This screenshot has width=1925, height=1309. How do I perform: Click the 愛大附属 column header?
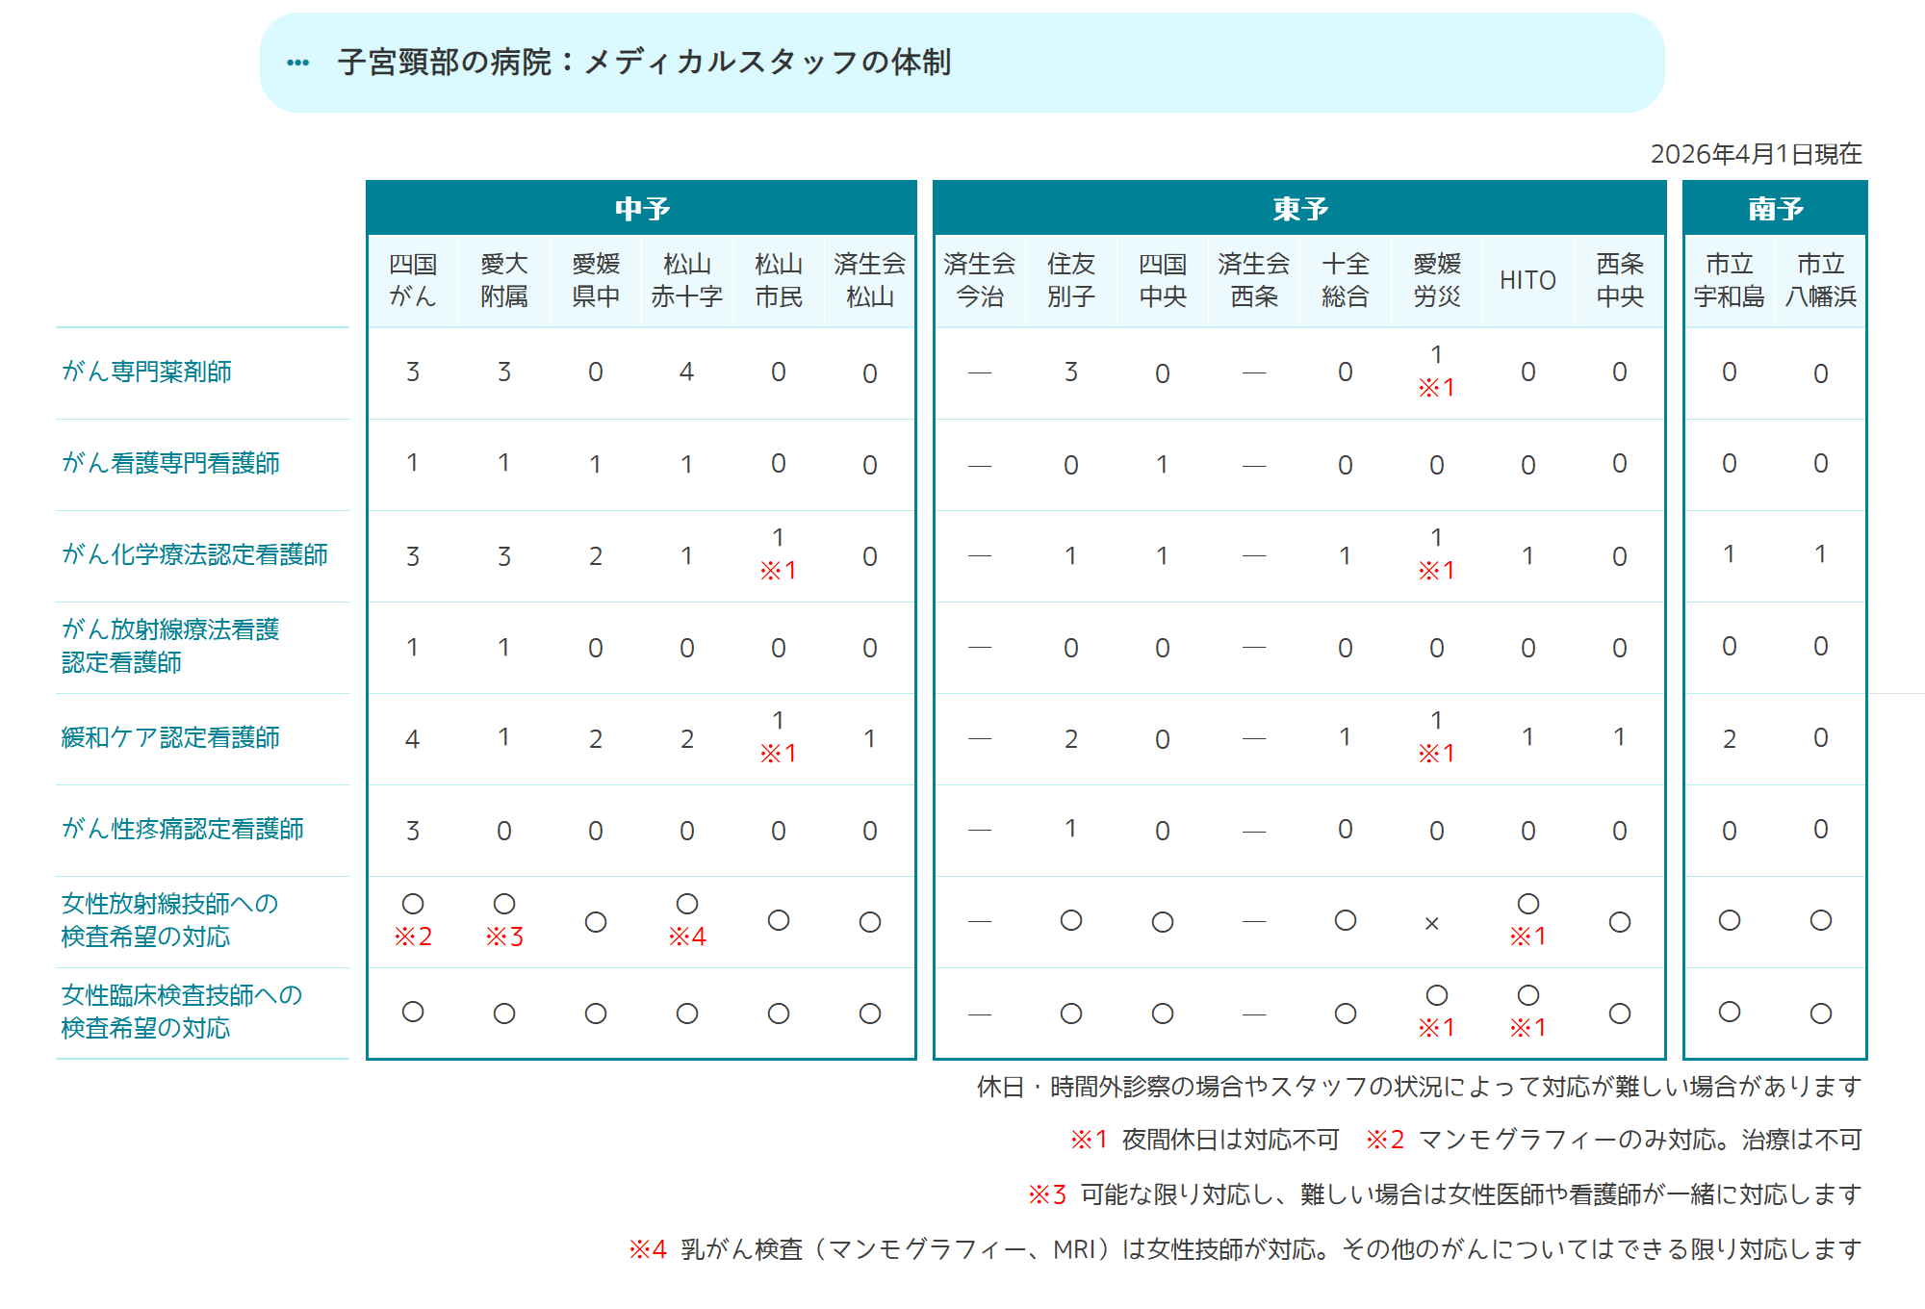[x=504, y=280]
